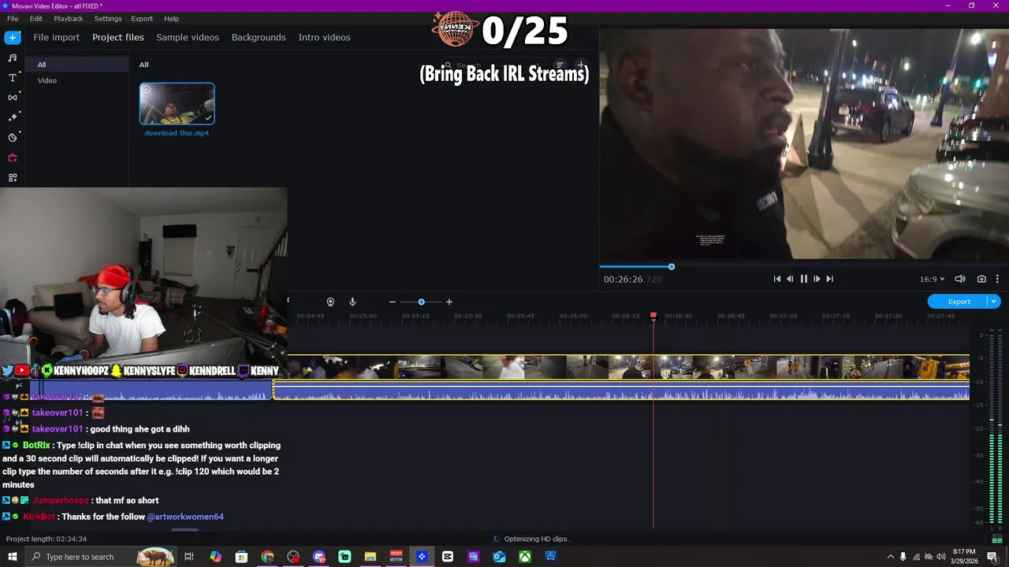Open the Settings menu
Image resolution: width=1009 pixels, height=567 pixels.
pyautogui.click(x=108, y=18)
